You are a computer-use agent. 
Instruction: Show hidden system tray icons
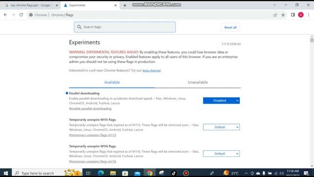click(x=246, y=174)
